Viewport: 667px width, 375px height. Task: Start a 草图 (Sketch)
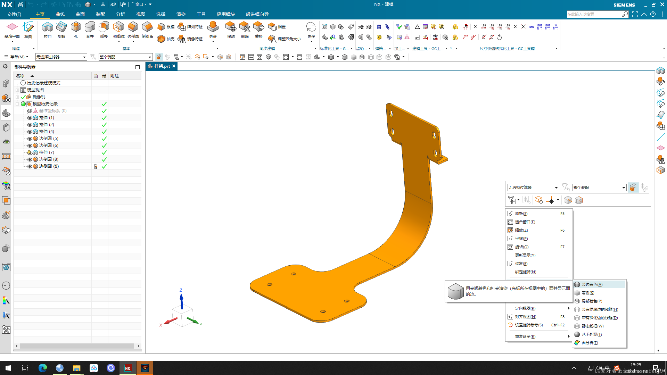click(x=28, y=30)
